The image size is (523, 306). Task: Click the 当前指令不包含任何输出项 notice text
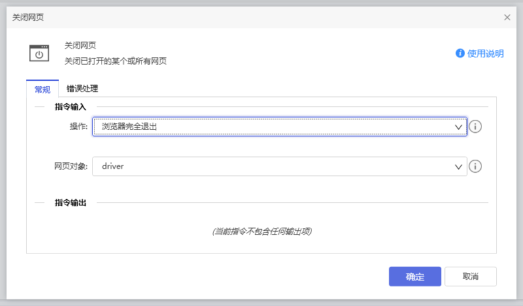pyautogui.click(x=261, y=232)
